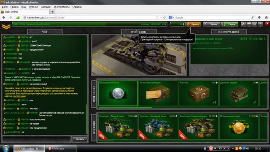Switch to Xvid Status taskbar window
The width and height of the screenshot is (270, 152).
61,148
